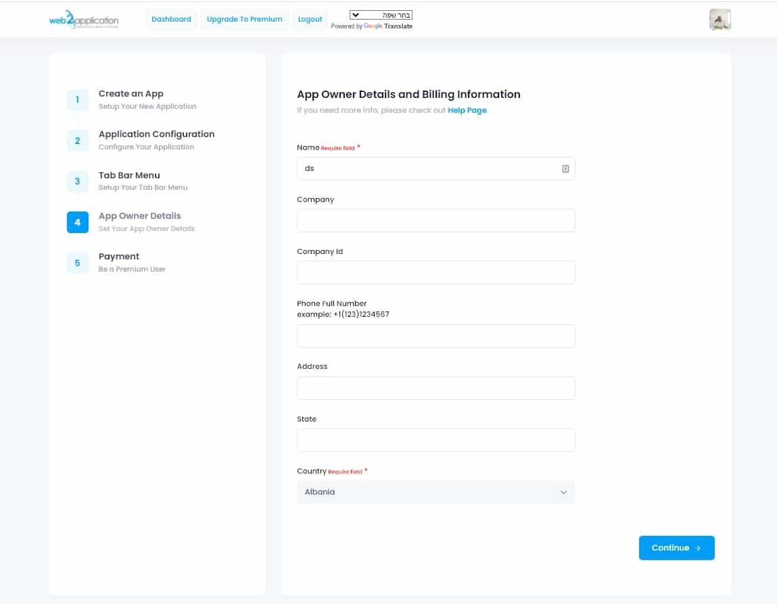Open the Google Translate language selector
Image resolution: width=777 pixels, height=604 pixels.
pos(381,15)
